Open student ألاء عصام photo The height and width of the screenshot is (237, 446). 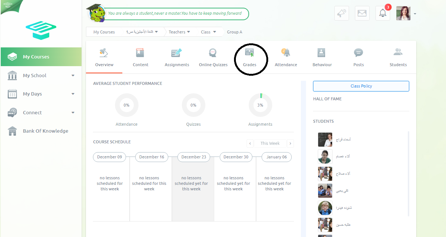pos(325,157)
